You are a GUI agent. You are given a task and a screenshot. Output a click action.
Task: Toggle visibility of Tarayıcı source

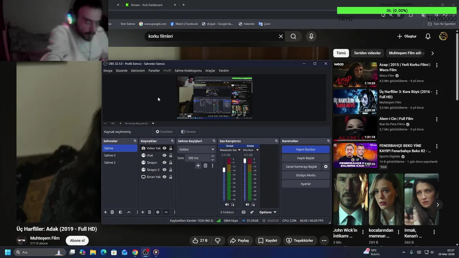(x=164, y=163)
